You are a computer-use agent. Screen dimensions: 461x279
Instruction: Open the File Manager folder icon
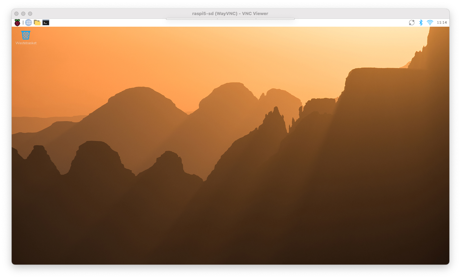[37, 23]
